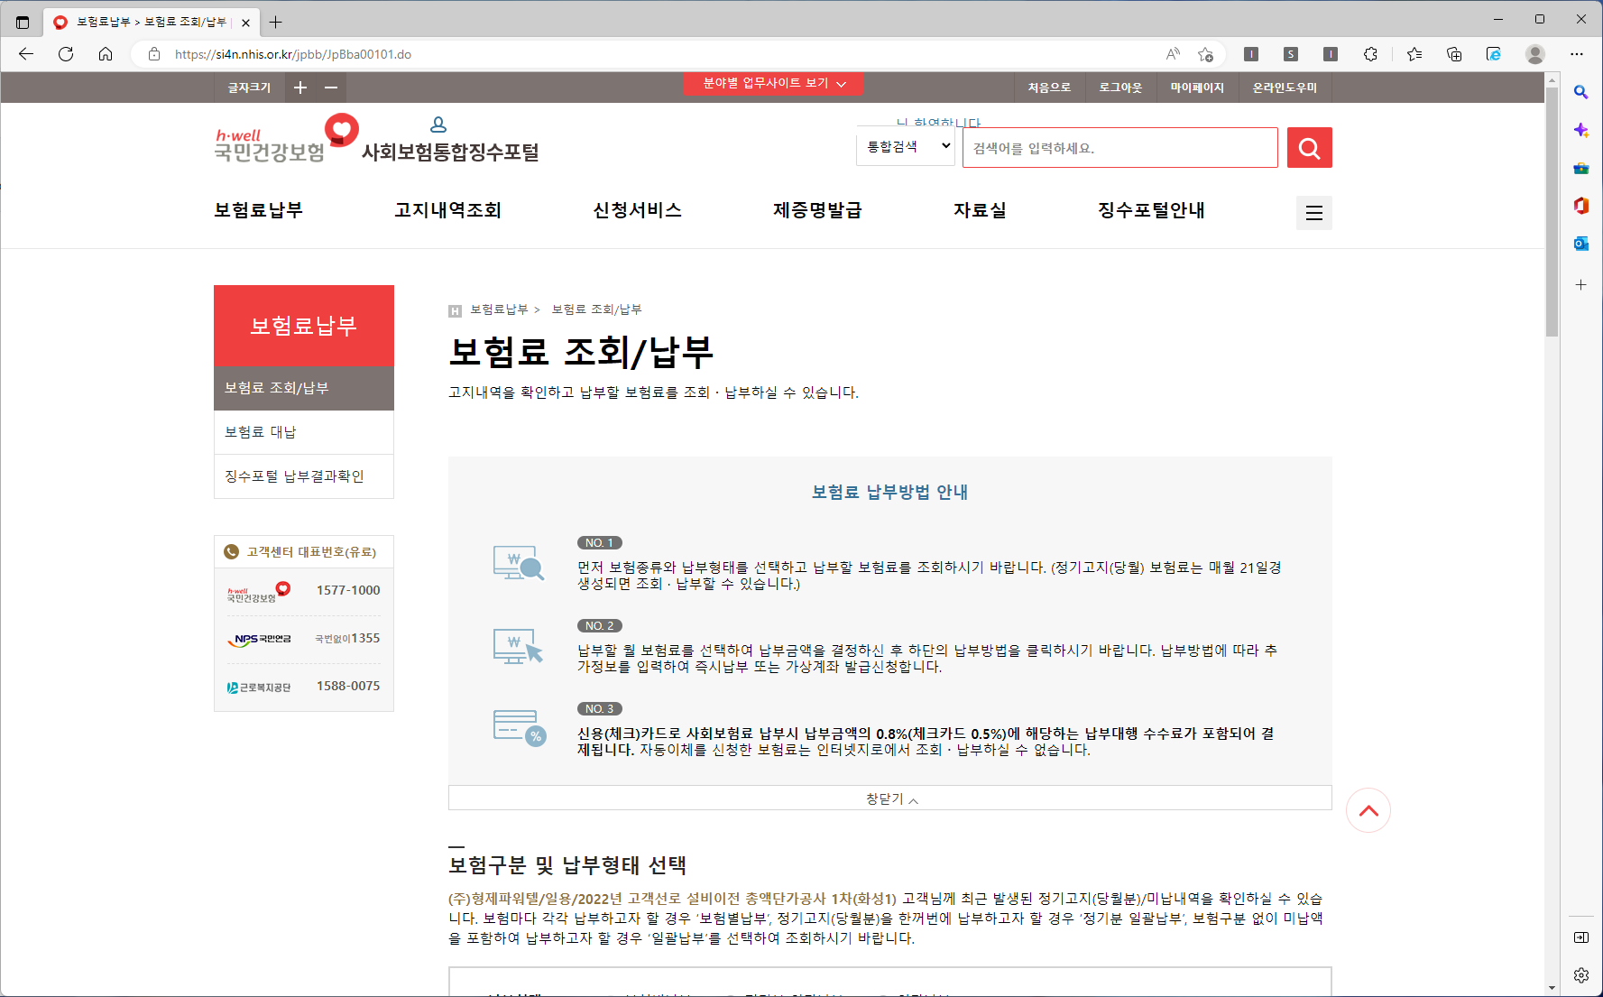Open browser home page icon
1603x997 pixels.
click(106, 54)
